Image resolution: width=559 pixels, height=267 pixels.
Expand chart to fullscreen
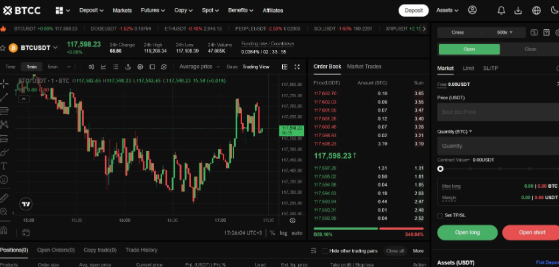coord(296,67)
